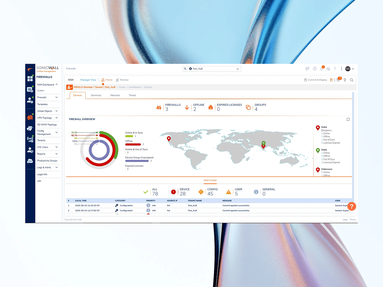Open the task history icon showing 78 badge
Viewport: 383px width, 287px height.
tap(338, 80)
